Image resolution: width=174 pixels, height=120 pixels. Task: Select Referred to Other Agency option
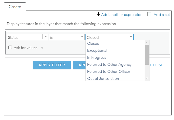pos(109,64)
